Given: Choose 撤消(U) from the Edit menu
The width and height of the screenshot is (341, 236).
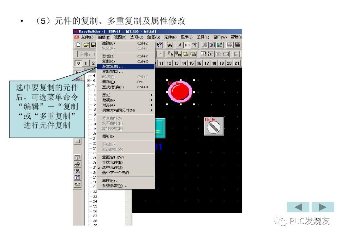Looking at the screenshot, I should pos(126,43).
